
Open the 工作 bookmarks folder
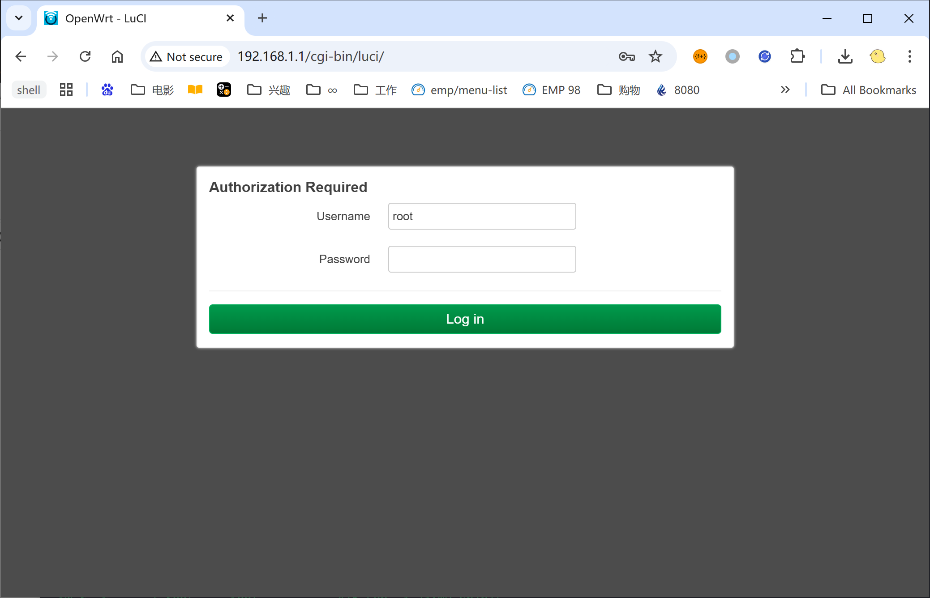[x=375, y=90]
